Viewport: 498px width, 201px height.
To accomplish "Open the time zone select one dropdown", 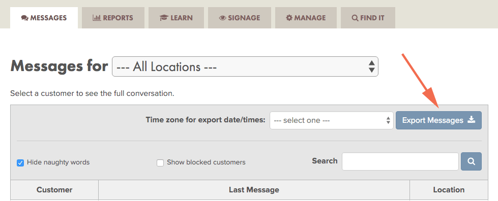I will [x=332, y=120].
